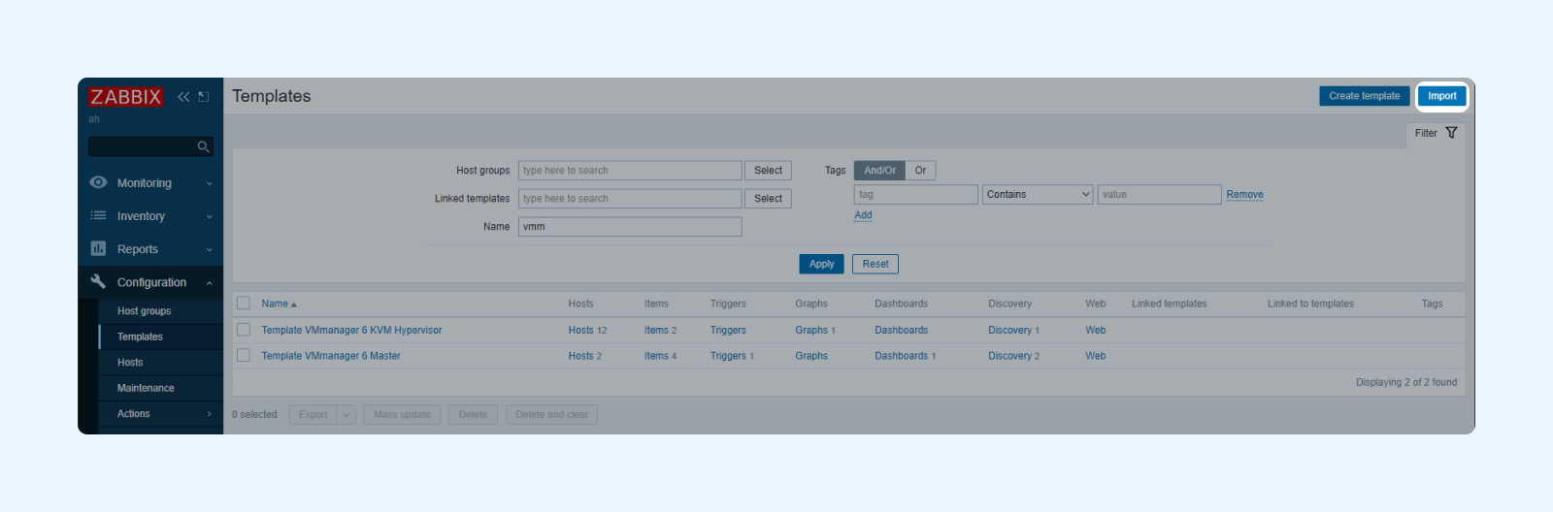Expand the Monitoring menu chevron

click(209, 183)
